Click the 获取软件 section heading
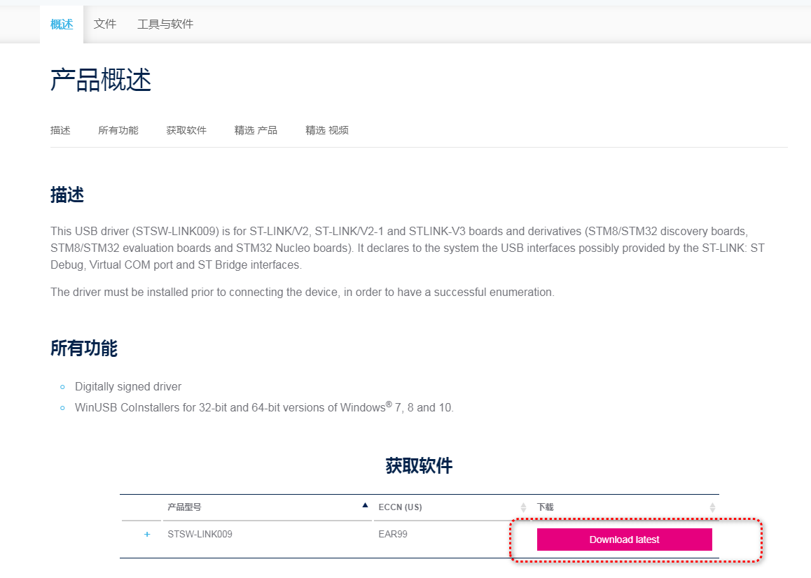The height and width of the screenshot is (578, 811). pos(419,466)
